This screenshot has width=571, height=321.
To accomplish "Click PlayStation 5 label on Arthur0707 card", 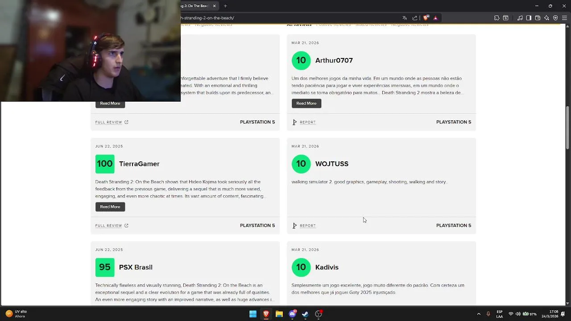I will point(454,122).
